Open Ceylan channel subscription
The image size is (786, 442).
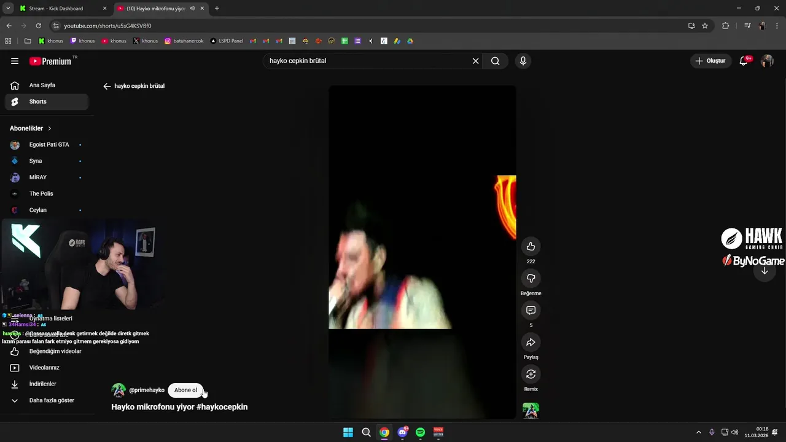coord(47,210)
